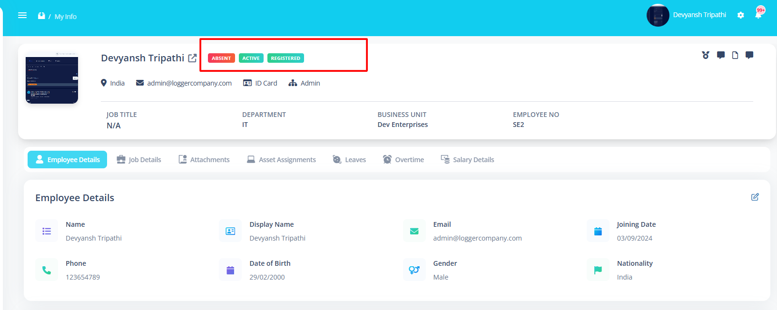The width and height of the screenshot is (777, 310).
Task: Click admin@loggercompany.com in profile header
Action: coord(189,83)
